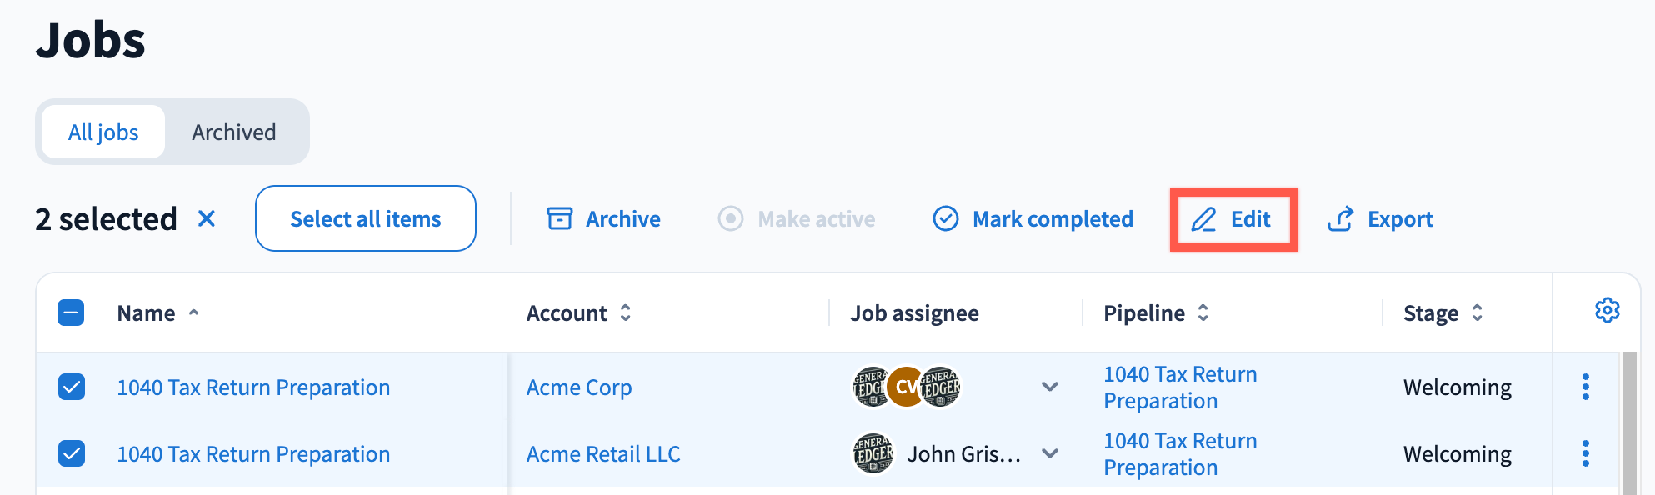Toggle the header select-all checkbox
The height and width of the screenshot is (495, 1655).
tap(71, 312)
